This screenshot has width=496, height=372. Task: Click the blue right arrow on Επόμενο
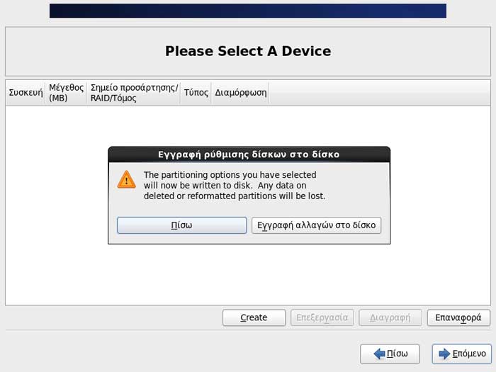444,354
